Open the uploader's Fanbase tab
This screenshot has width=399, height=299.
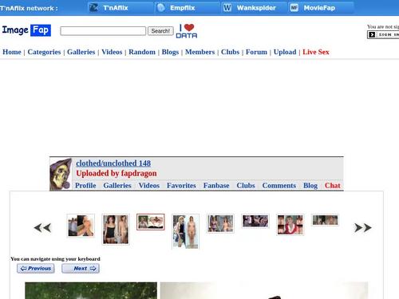pyautogui.click(x=216, y=185)
